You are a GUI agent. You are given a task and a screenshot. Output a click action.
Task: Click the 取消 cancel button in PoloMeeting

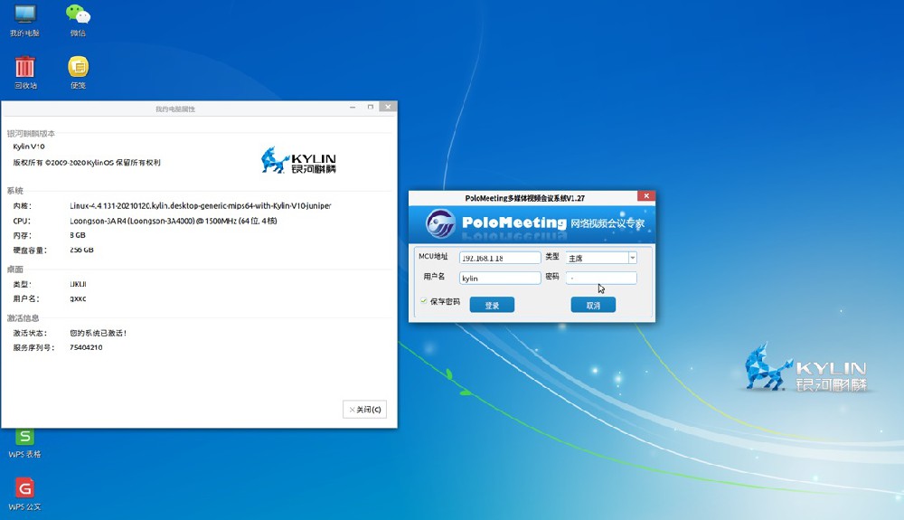click(x=593, y=306)
